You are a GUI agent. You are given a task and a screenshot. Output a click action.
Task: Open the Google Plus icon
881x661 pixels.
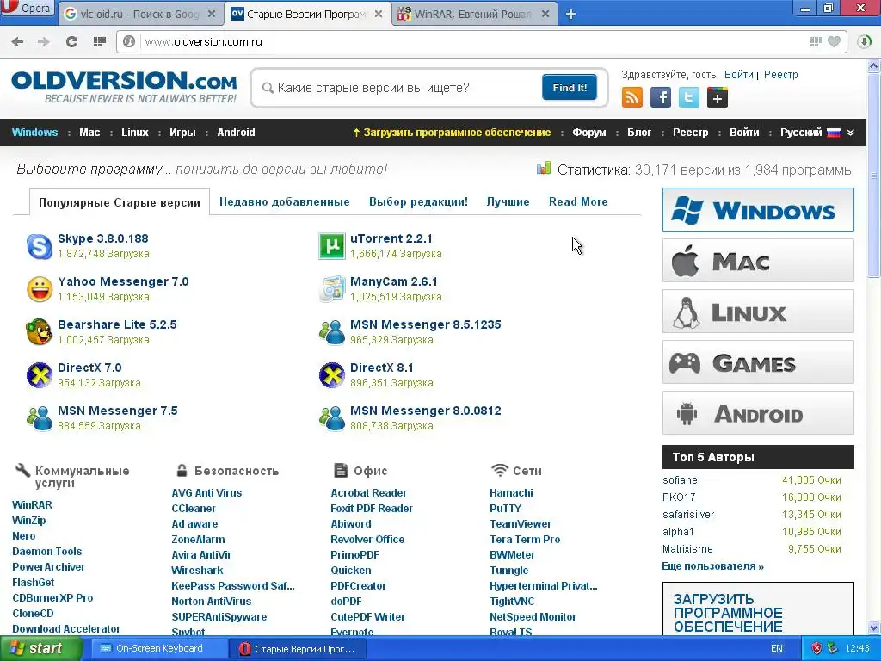[718, 98]
